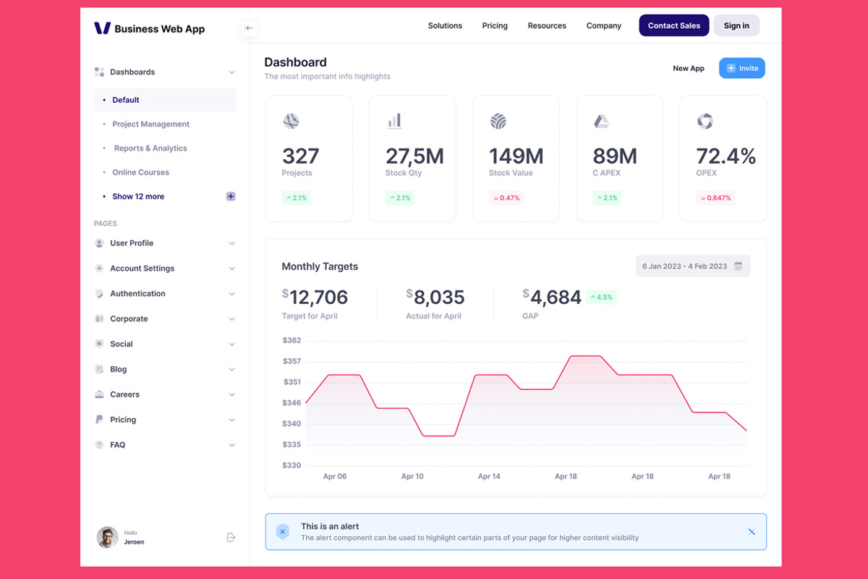
Task: Expand the Corporate chevron
Action: tap(231, 319)
